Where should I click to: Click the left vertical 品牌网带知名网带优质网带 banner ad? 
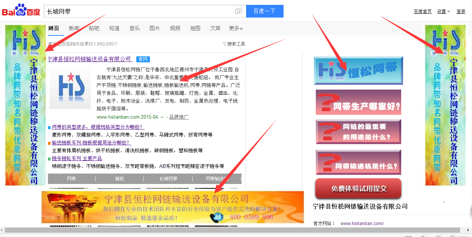25,105
